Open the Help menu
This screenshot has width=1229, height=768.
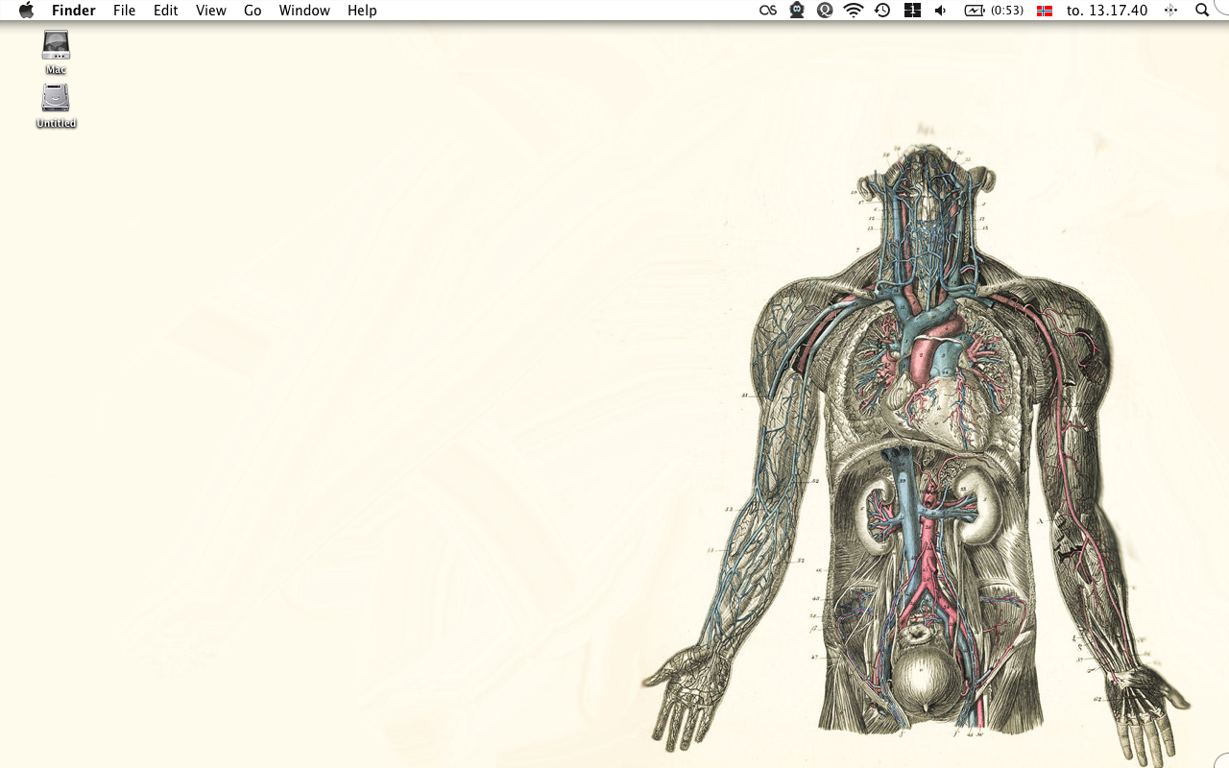pos(362,11)
